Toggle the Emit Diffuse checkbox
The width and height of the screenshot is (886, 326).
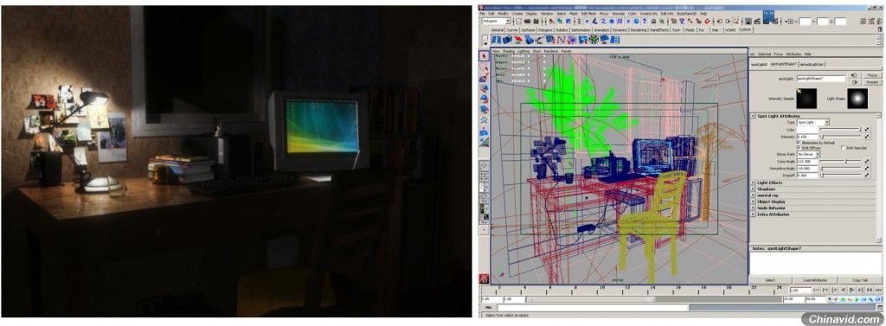(799, 148)
